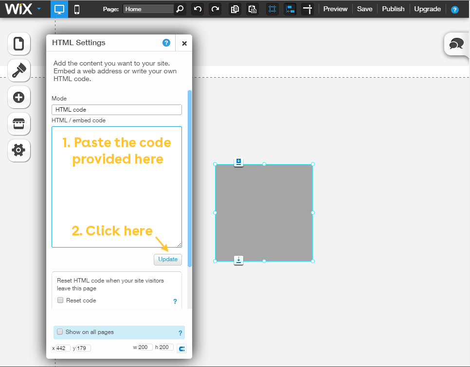The image size is (470, 367).
Task: Open the Settings gear in sidebar
Action: coord(19,150)
